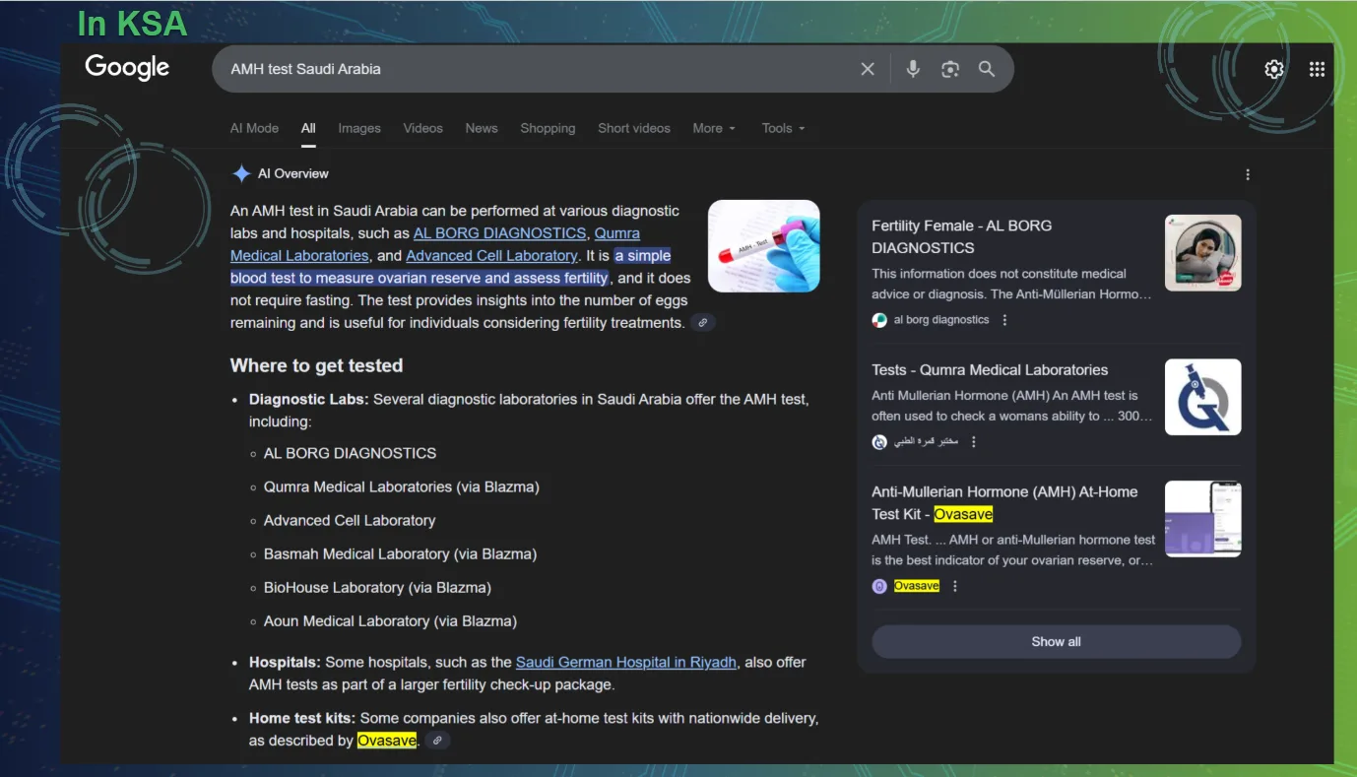Open 'Tests - Qumra Medical Laboratories' result title

click(x=990, y=370)
